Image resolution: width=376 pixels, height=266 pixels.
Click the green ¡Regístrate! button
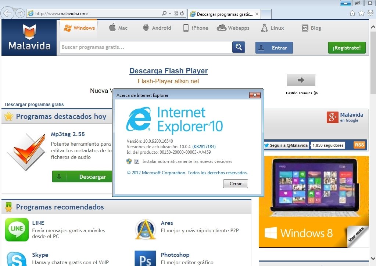[x=347, y=48]
